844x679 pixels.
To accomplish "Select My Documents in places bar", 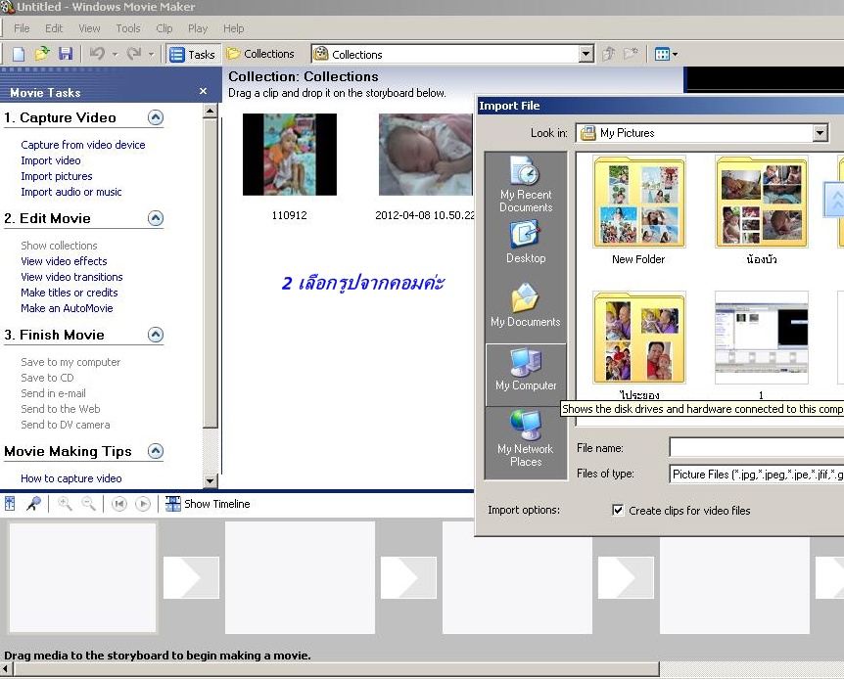I will click(x=526, y=305).
